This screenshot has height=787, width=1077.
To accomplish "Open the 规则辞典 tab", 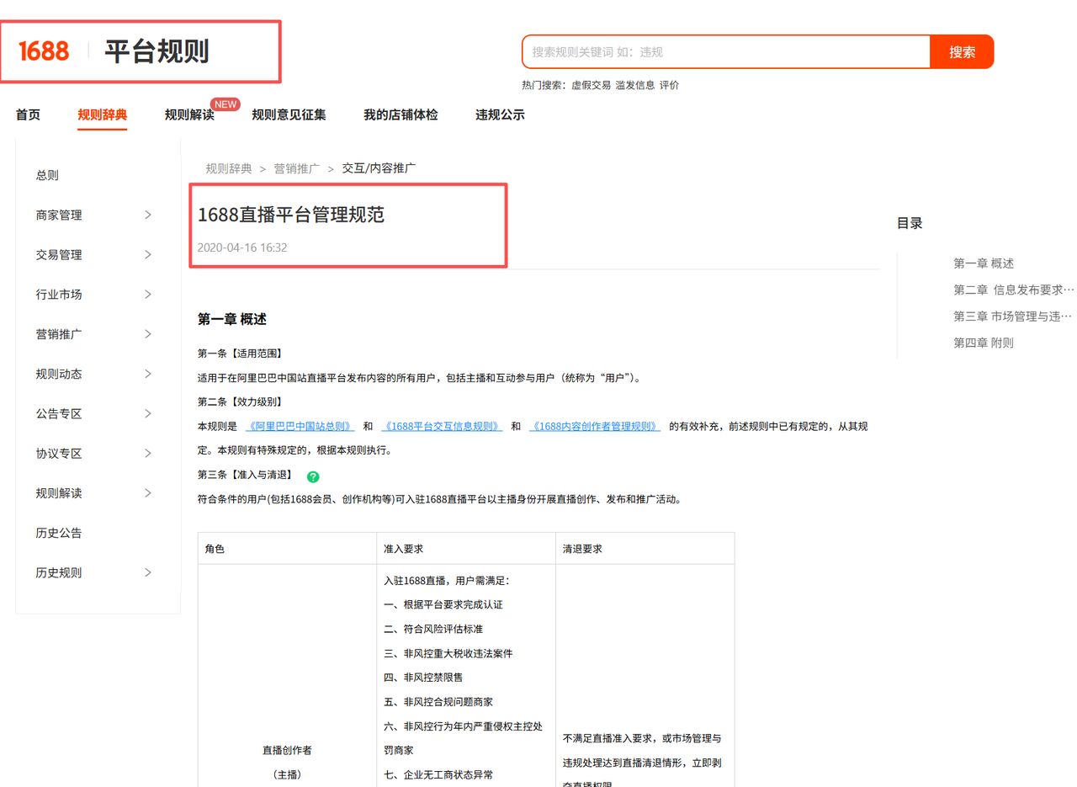I will (x=103, y=115).
